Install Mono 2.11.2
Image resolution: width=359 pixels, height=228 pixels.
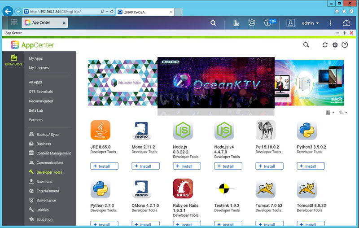point(145,166)
